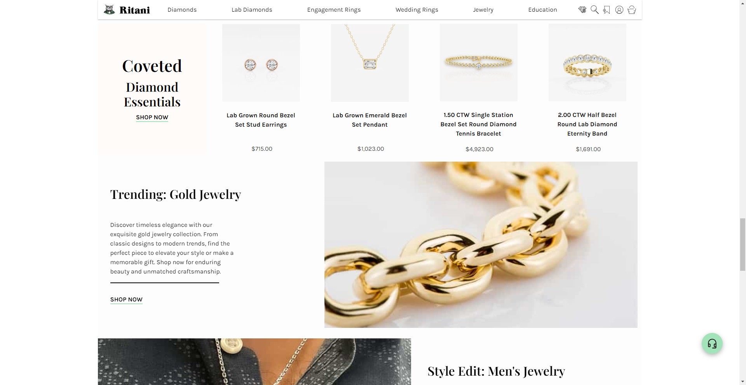This screenshot has width=746, height=385.
Task: Open the Lab Diamonds menu
Action: pos(252,10)
